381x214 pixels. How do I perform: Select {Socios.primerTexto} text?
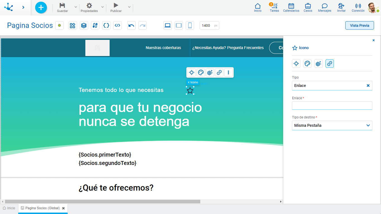pos(105,155)
